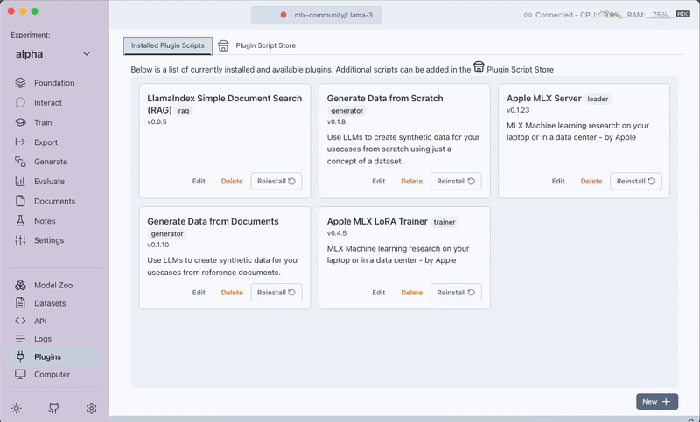Open the Interact chat section
This screenshot has width=700, height=422.
click(x=47, y=103)
